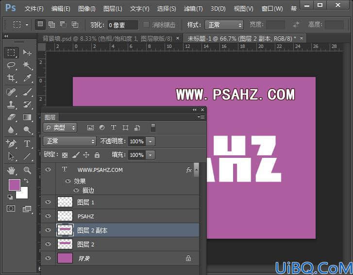This screenshot has width=353, height=275.
Task: Open the 滤镜(T) menu
Action: [x=193, y=9]
